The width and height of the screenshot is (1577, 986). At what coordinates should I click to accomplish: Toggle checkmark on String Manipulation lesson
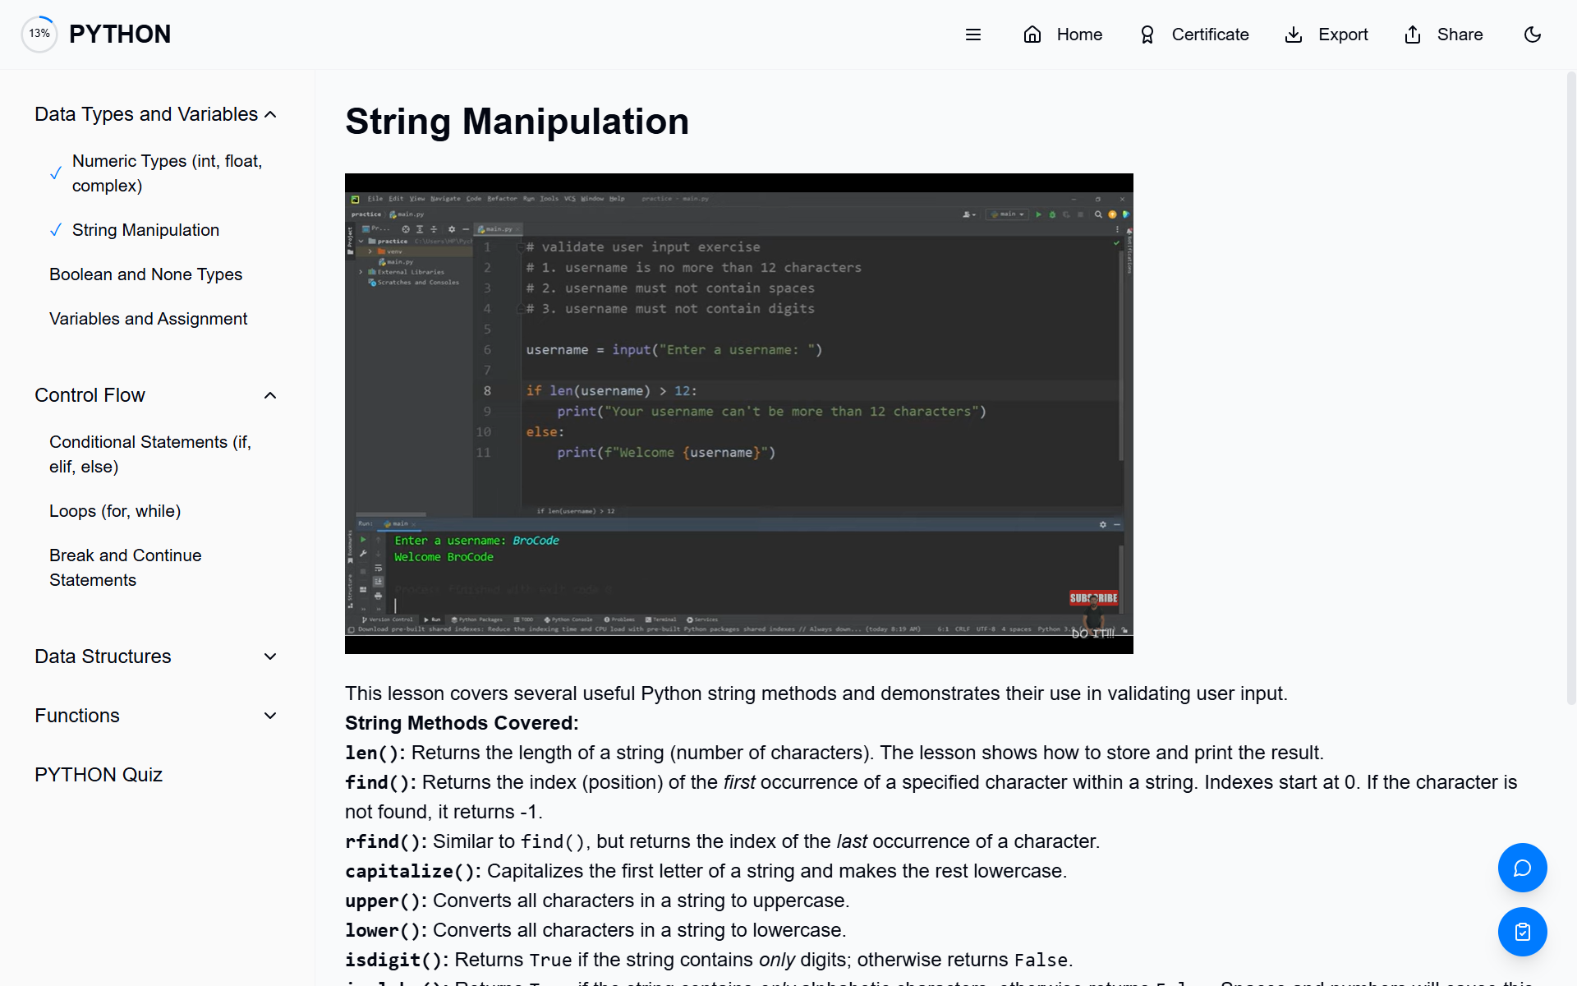point(56,230)
